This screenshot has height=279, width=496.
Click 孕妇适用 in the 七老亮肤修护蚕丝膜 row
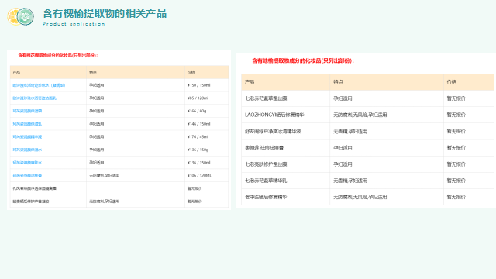click(x=343, y=164)
